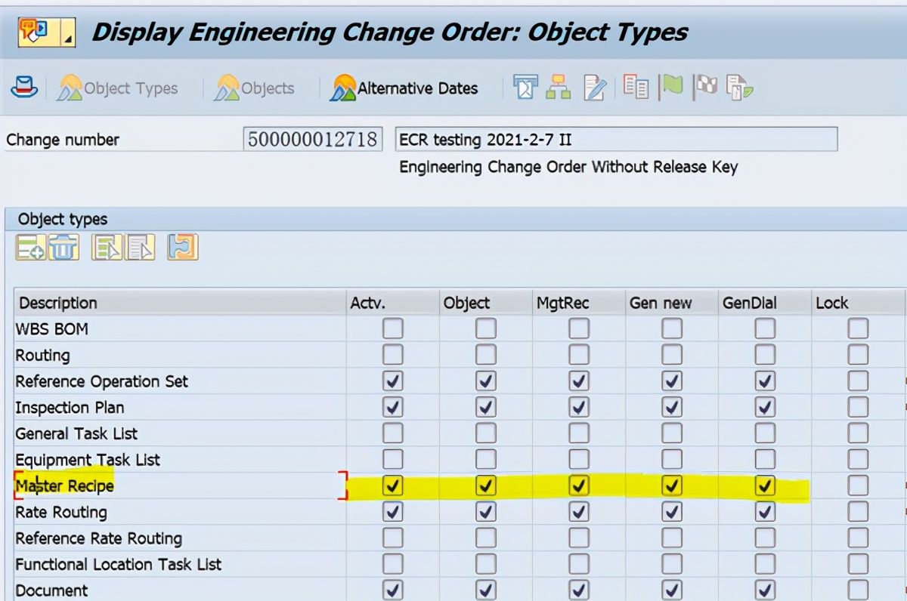
Task: Open the Alternative Dates view
Action: click(404, 88)
